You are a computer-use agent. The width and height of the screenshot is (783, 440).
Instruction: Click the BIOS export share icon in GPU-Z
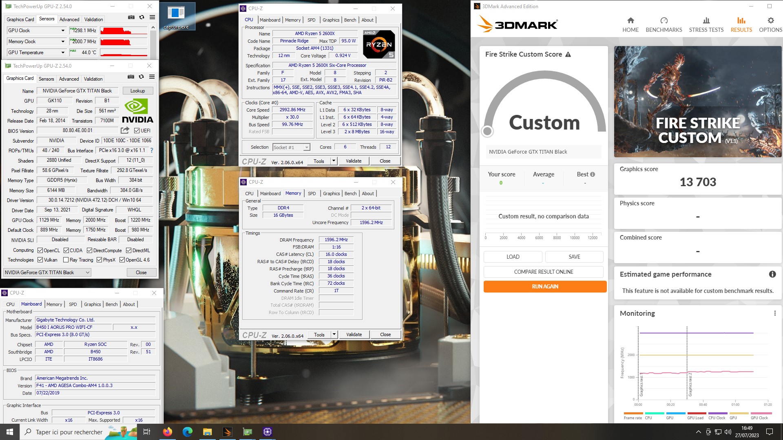125,130
